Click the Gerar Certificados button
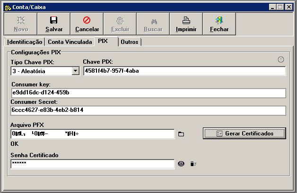The width and height of the screenshot is (297, 193). [245, 134]
